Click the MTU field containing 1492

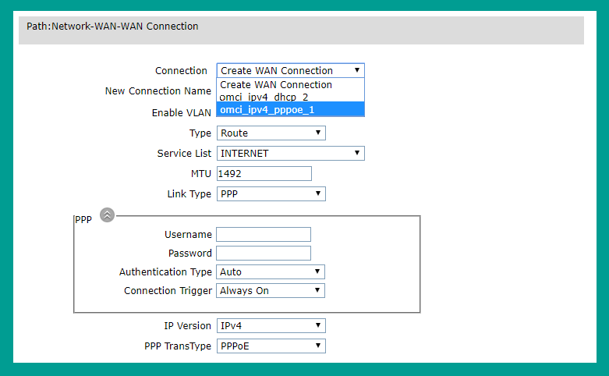point(264,174)
